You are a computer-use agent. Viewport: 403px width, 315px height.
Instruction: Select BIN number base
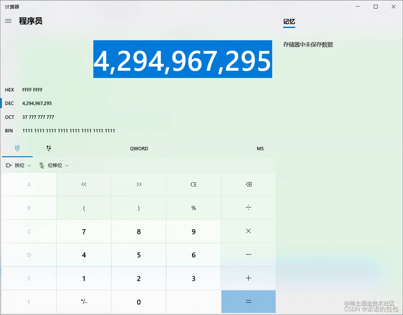click(138, 131)
